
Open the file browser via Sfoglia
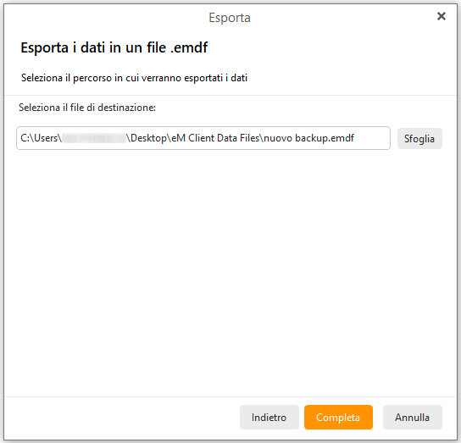click(419, 138)
